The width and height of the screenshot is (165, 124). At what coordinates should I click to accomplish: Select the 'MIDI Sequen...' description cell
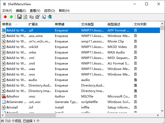tap(119, 58)
